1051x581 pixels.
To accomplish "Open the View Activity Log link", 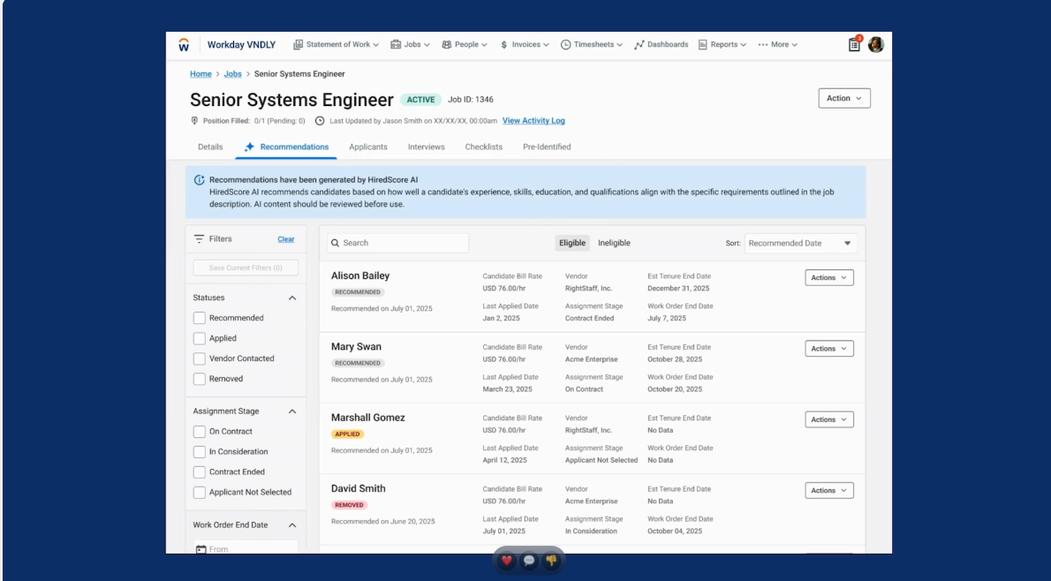I will tap(533, 121).
